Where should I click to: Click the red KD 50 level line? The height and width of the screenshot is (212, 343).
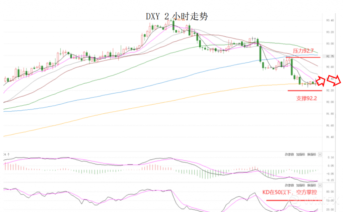(293, 200)
